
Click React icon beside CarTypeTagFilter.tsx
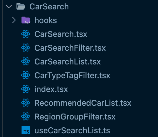pyautogui.click(x=26, y=75)
